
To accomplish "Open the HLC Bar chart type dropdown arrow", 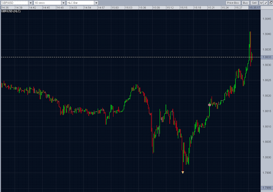I will point(96,3).
